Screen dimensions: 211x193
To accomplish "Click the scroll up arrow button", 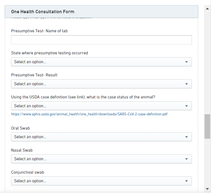I will pyautogui.click(x=207, y=9).
